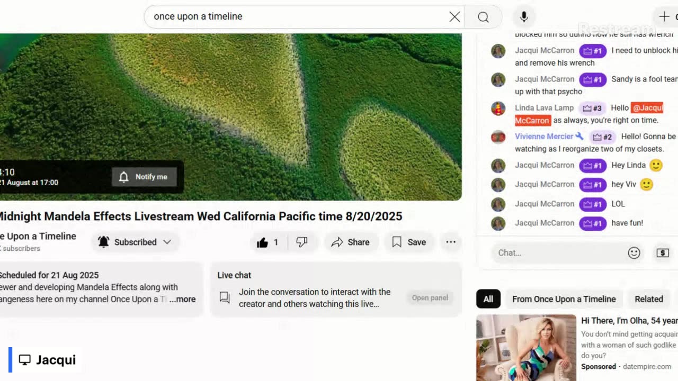The width and height of the screenshot is (678, 381).
Task: Click the #3 member badge by Linda Lava Lamp
Action: click(x=592, y=108)
